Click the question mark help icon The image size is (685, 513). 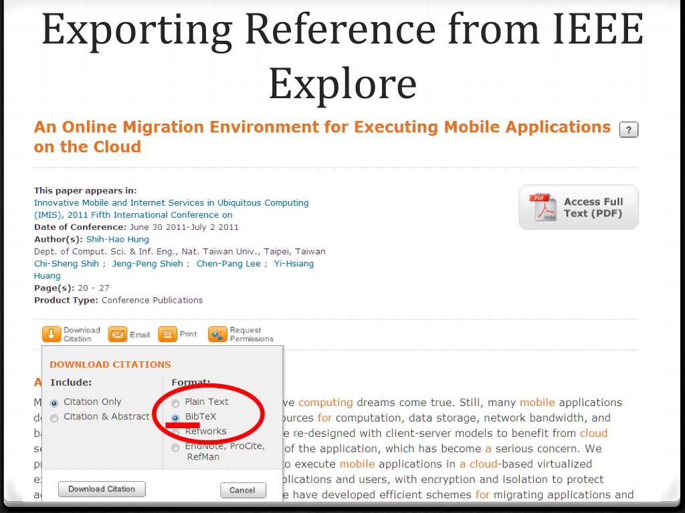pos(628,130)
